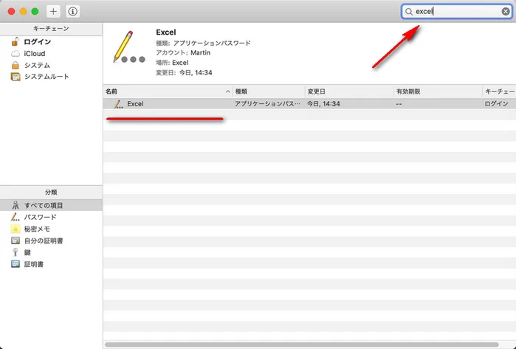516x349 pixels.
Task: Minimize the window with the yellow button
Action: 23,12
